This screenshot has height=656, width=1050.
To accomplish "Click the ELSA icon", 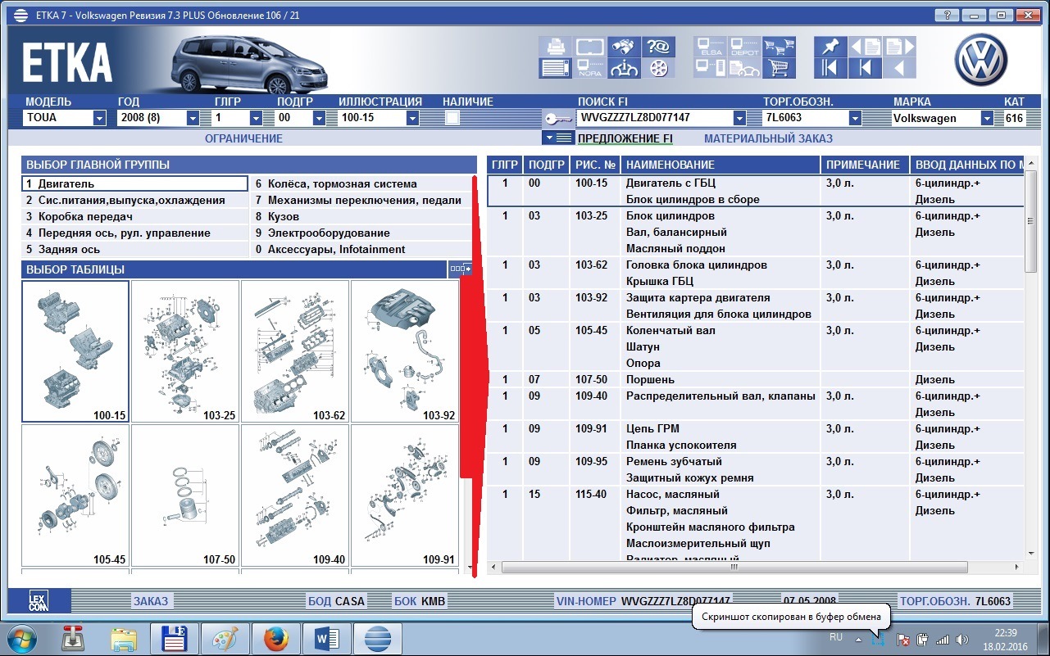I will coord(710,47).
